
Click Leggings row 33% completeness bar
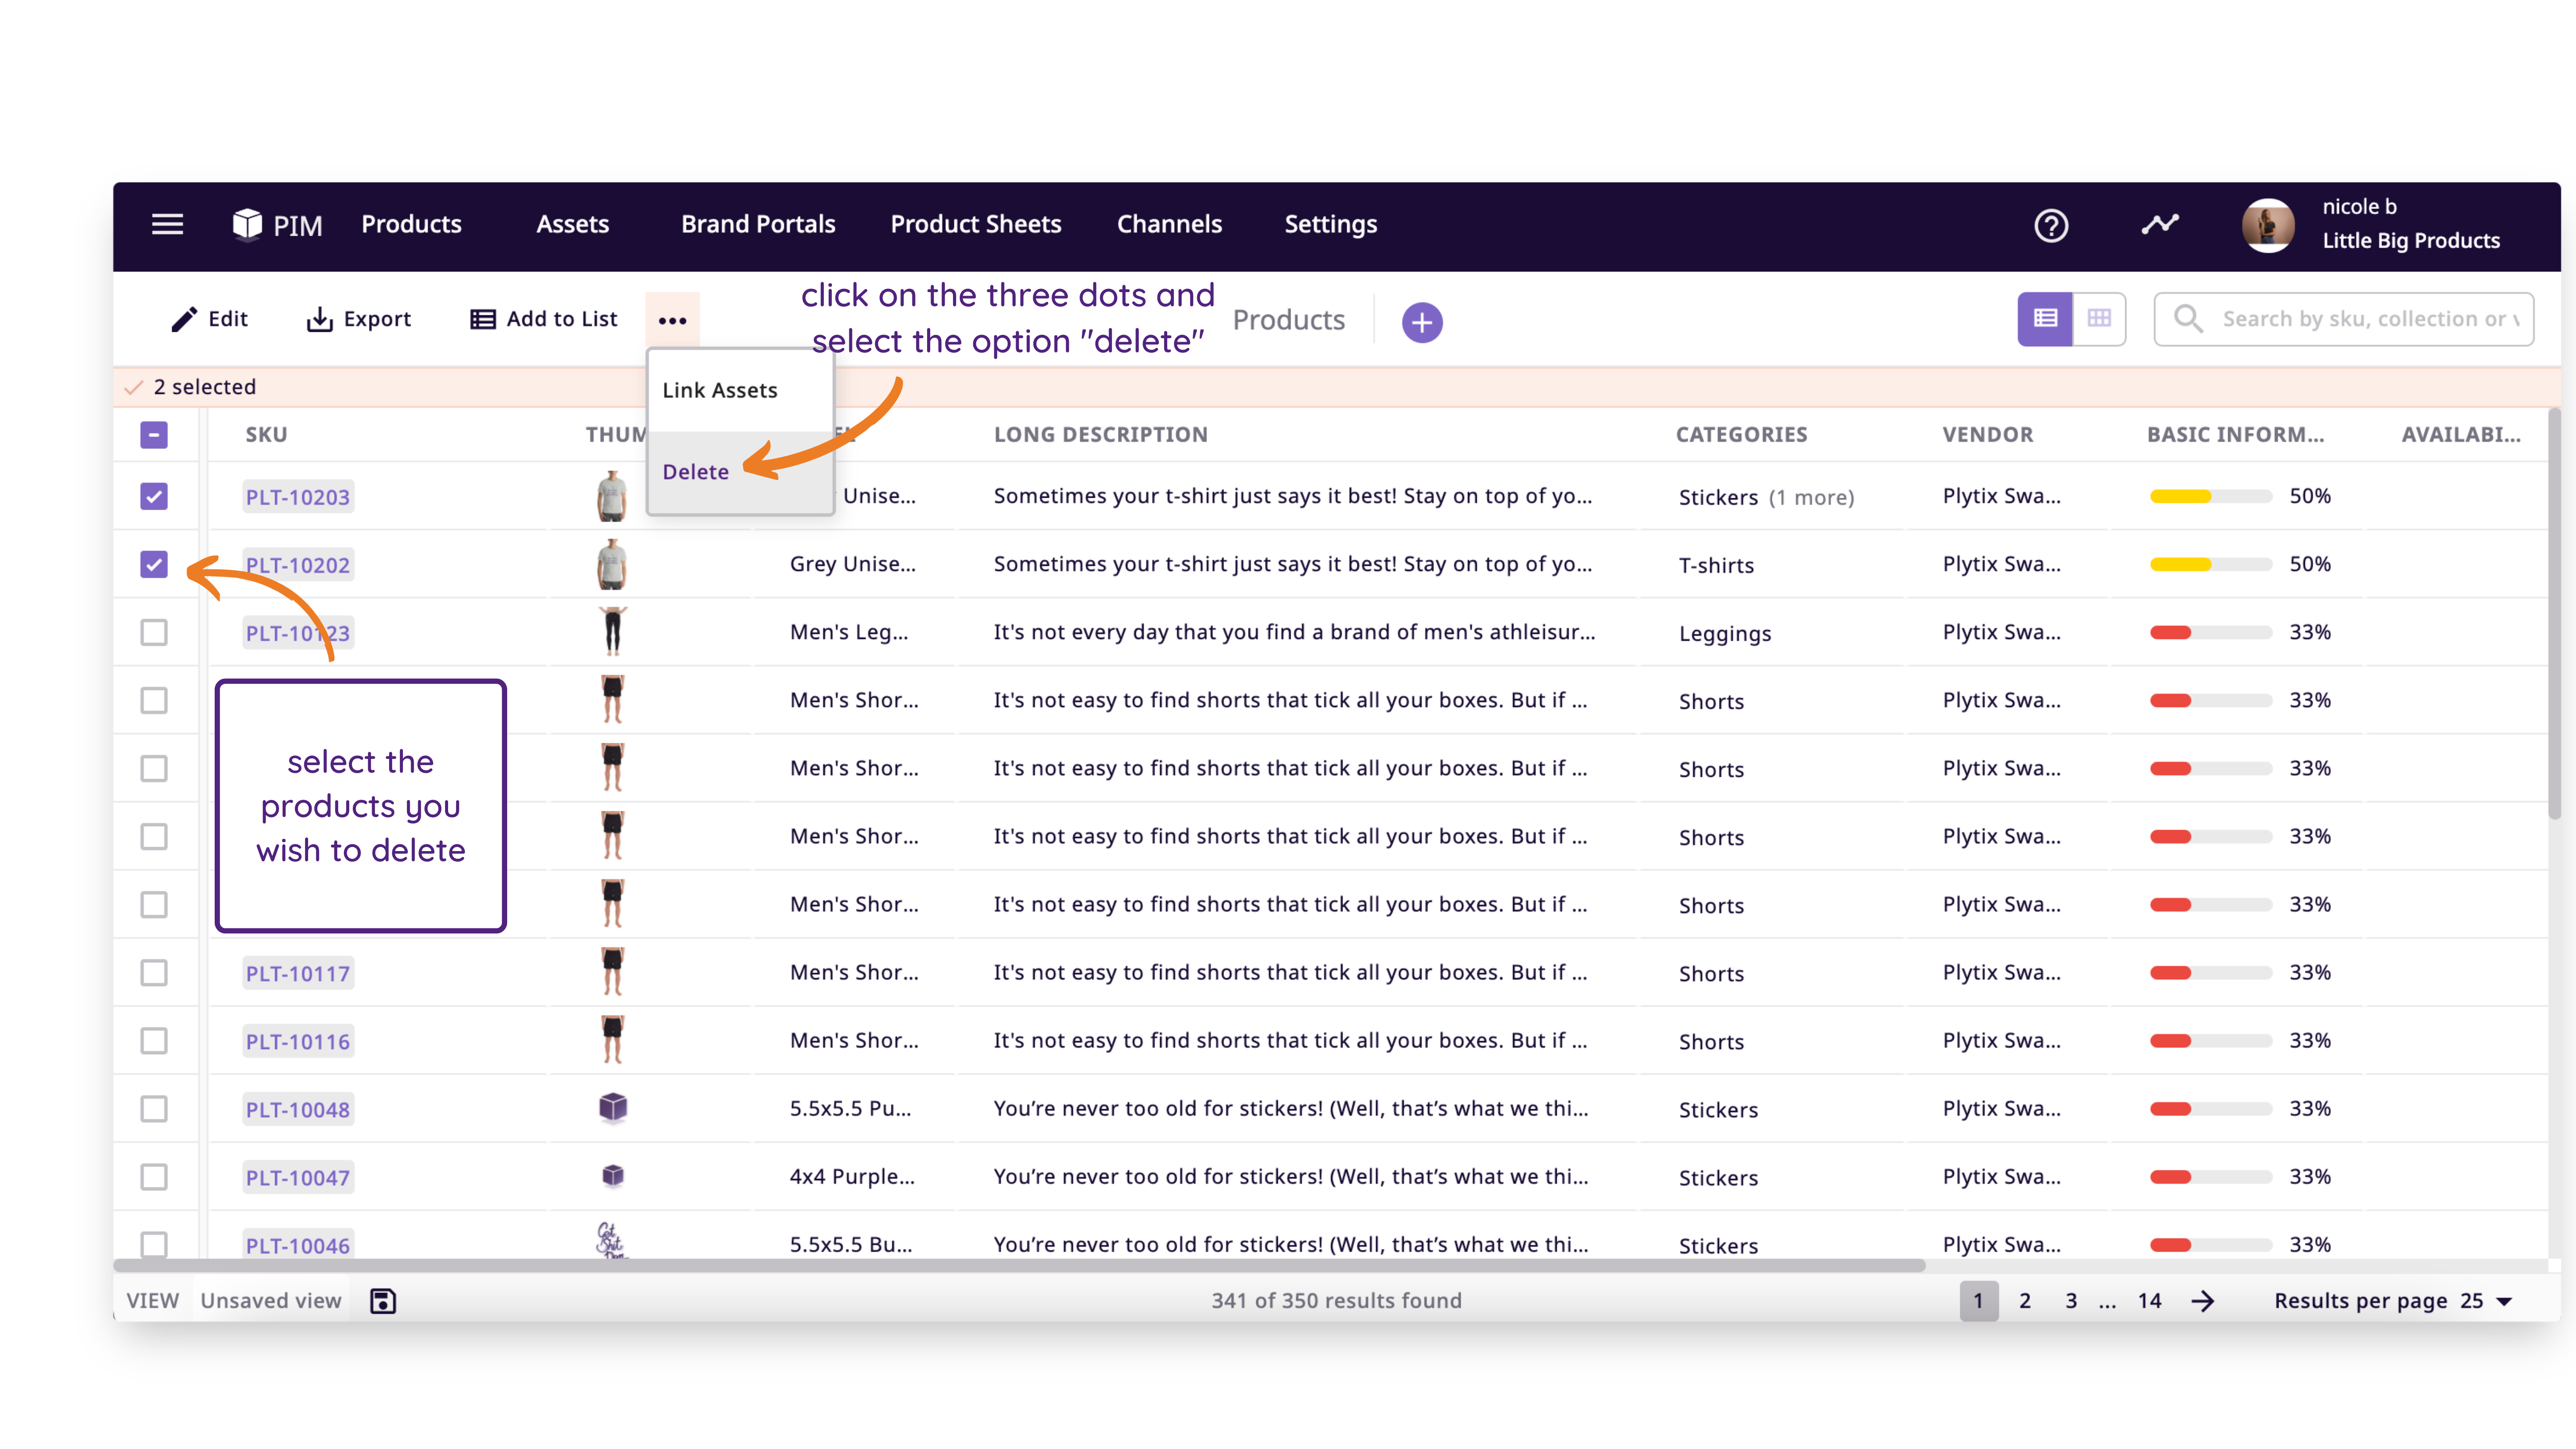tap(2211, 632)
